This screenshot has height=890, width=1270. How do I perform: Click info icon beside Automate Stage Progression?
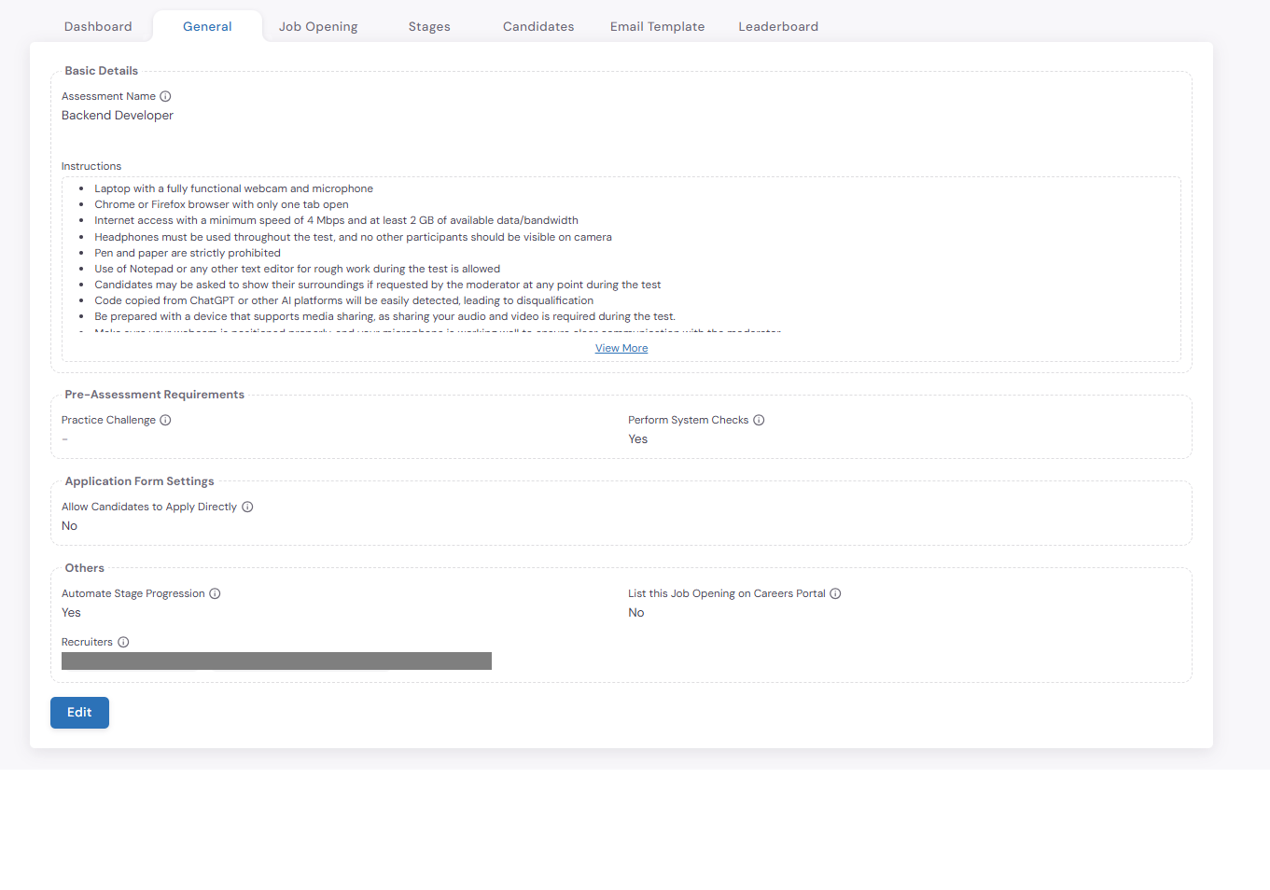pyautogui.click(x=215, y=593)
